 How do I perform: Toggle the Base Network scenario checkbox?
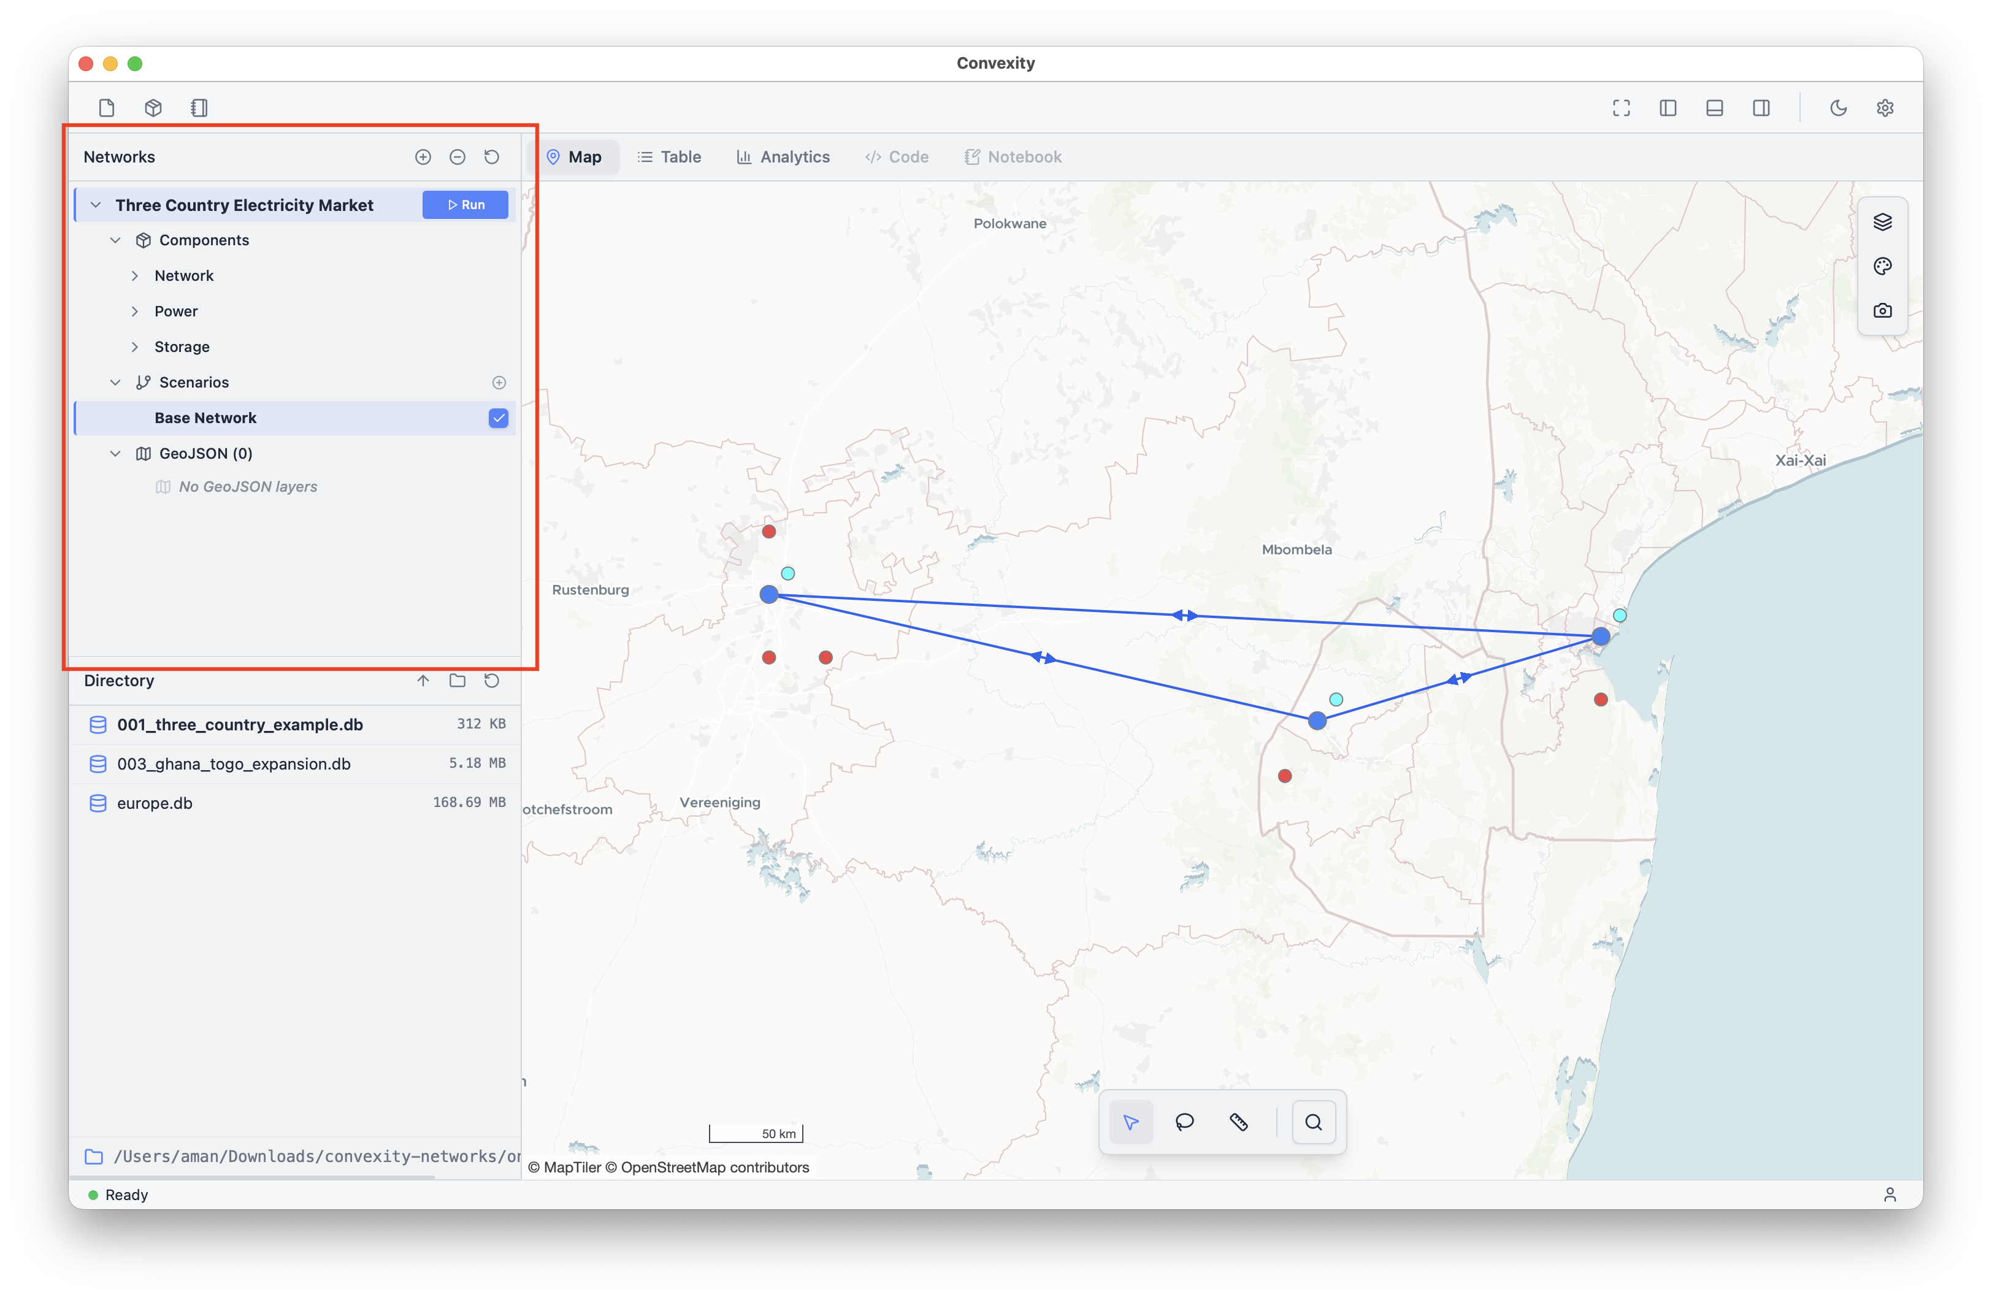pos(498,418)
